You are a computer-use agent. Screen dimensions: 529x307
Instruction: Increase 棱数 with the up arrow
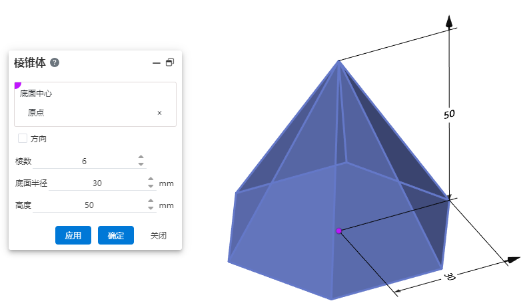coord(141,157)
